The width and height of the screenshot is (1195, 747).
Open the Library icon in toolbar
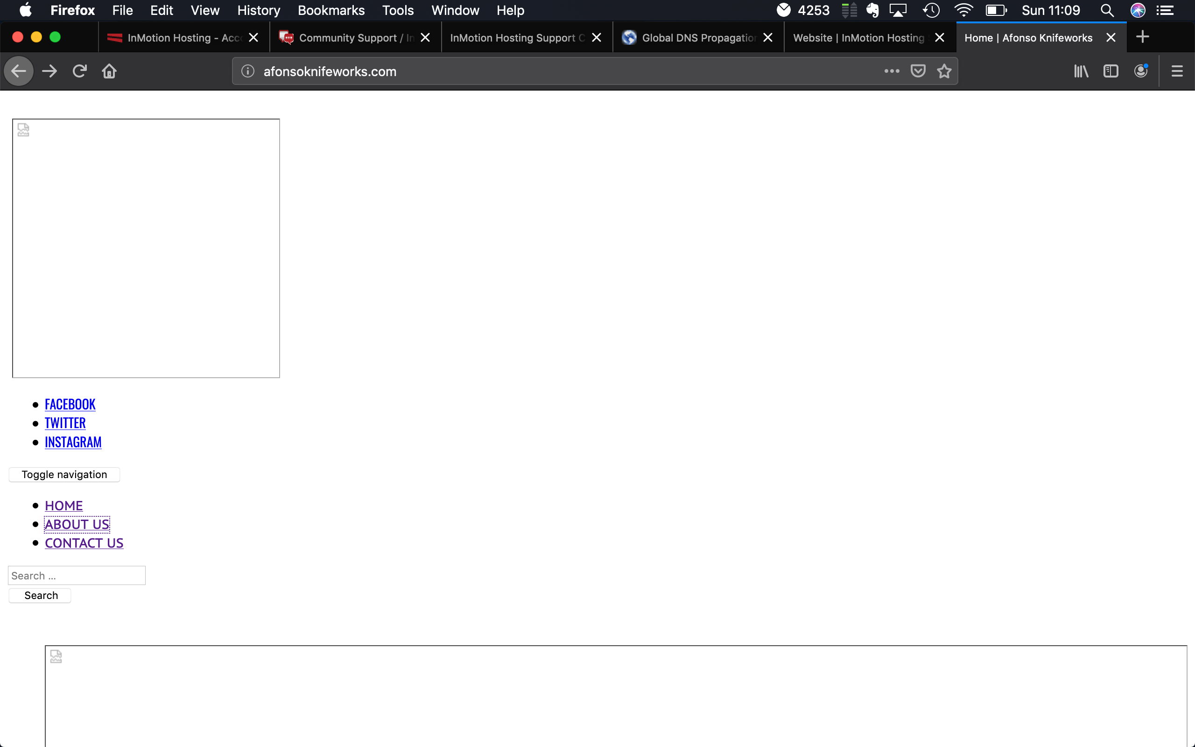pyautogui.click(x=1081, y=71)
